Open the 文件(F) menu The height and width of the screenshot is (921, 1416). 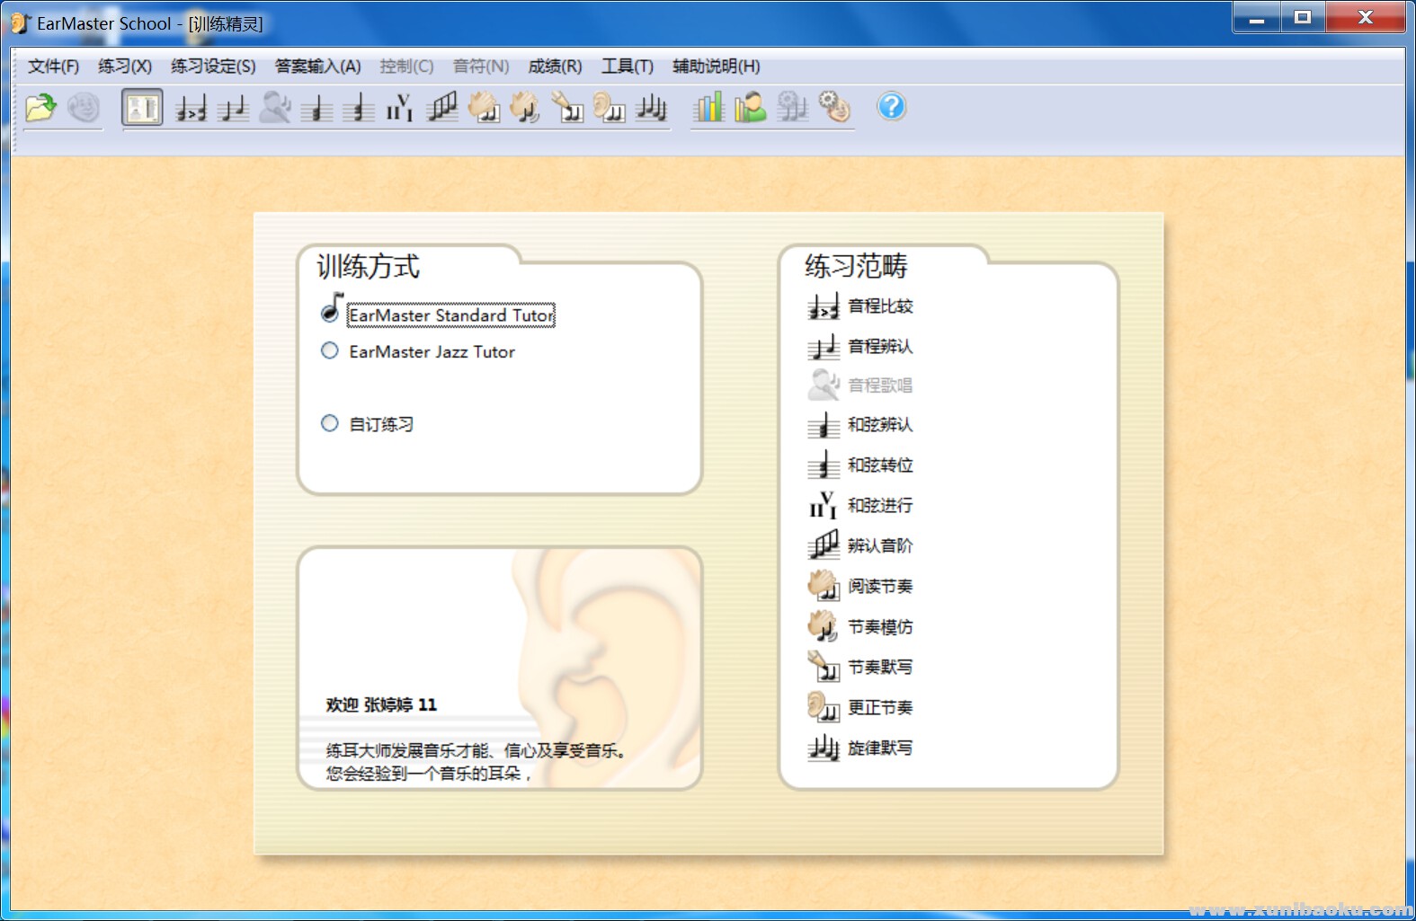pyautogui.click(x=53, y=66)
